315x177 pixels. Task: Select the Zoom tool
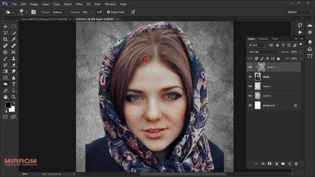[13, 97]
